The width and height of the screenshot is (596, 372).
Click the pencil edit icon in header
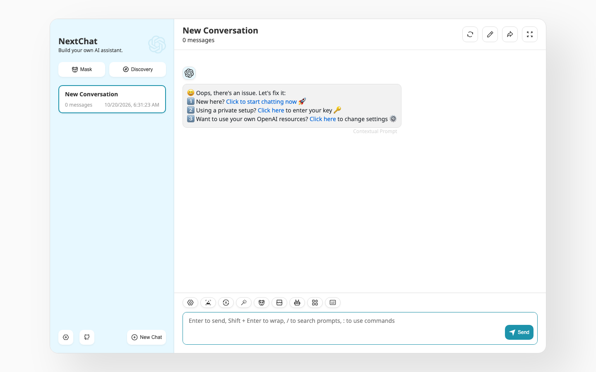[x=490, y=34]
